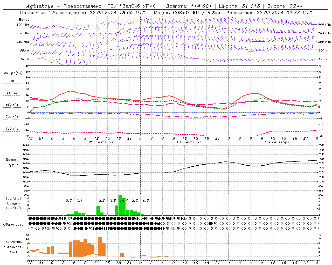Click the 25 сентября date label
Image resolution: width=332 pixels, height=265 pixels.
[x=277, y=142]
